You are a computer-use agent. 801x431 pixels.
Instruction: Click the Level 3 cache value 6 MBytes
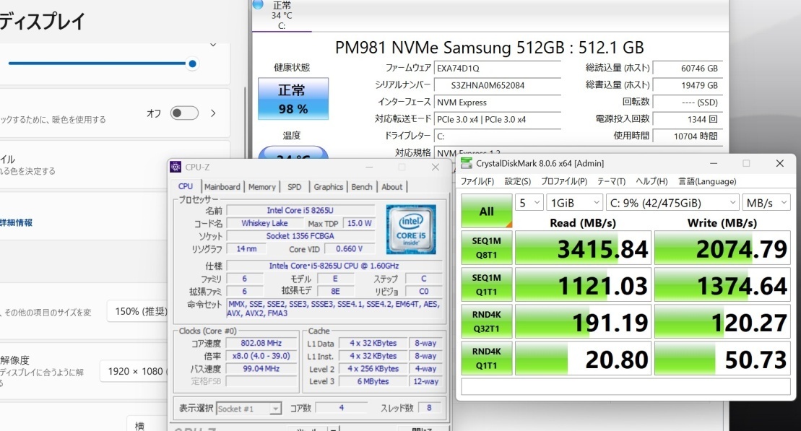[x=373, y=381]
